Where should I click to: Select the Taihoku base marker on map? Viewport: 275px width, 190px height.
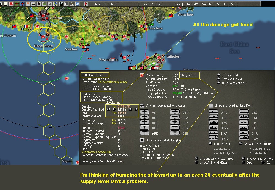[159, 58]
